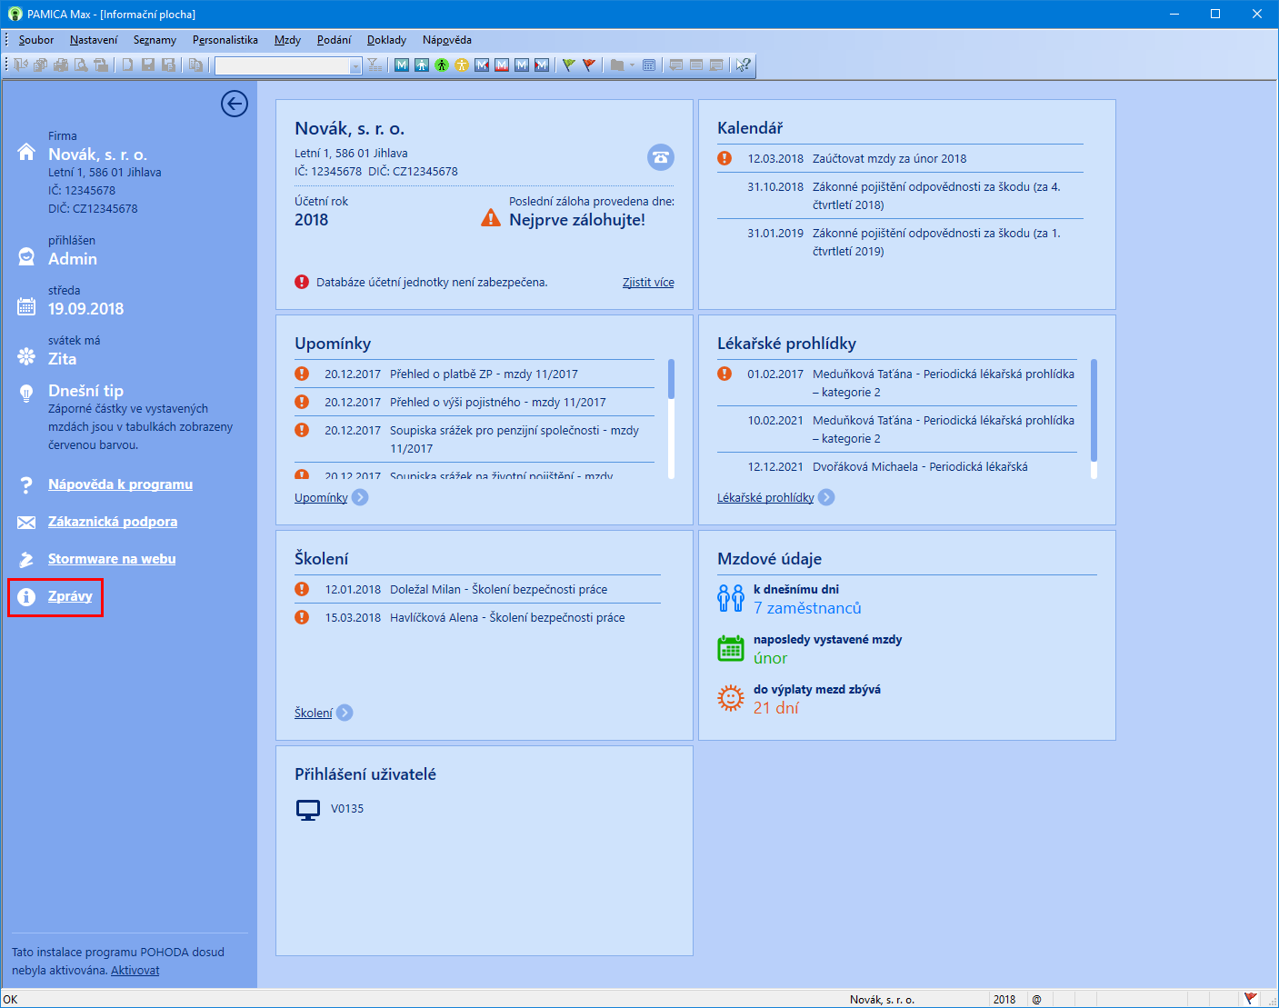
Task: Click the green person toolbar icon
Action: [x=442, y=65]
